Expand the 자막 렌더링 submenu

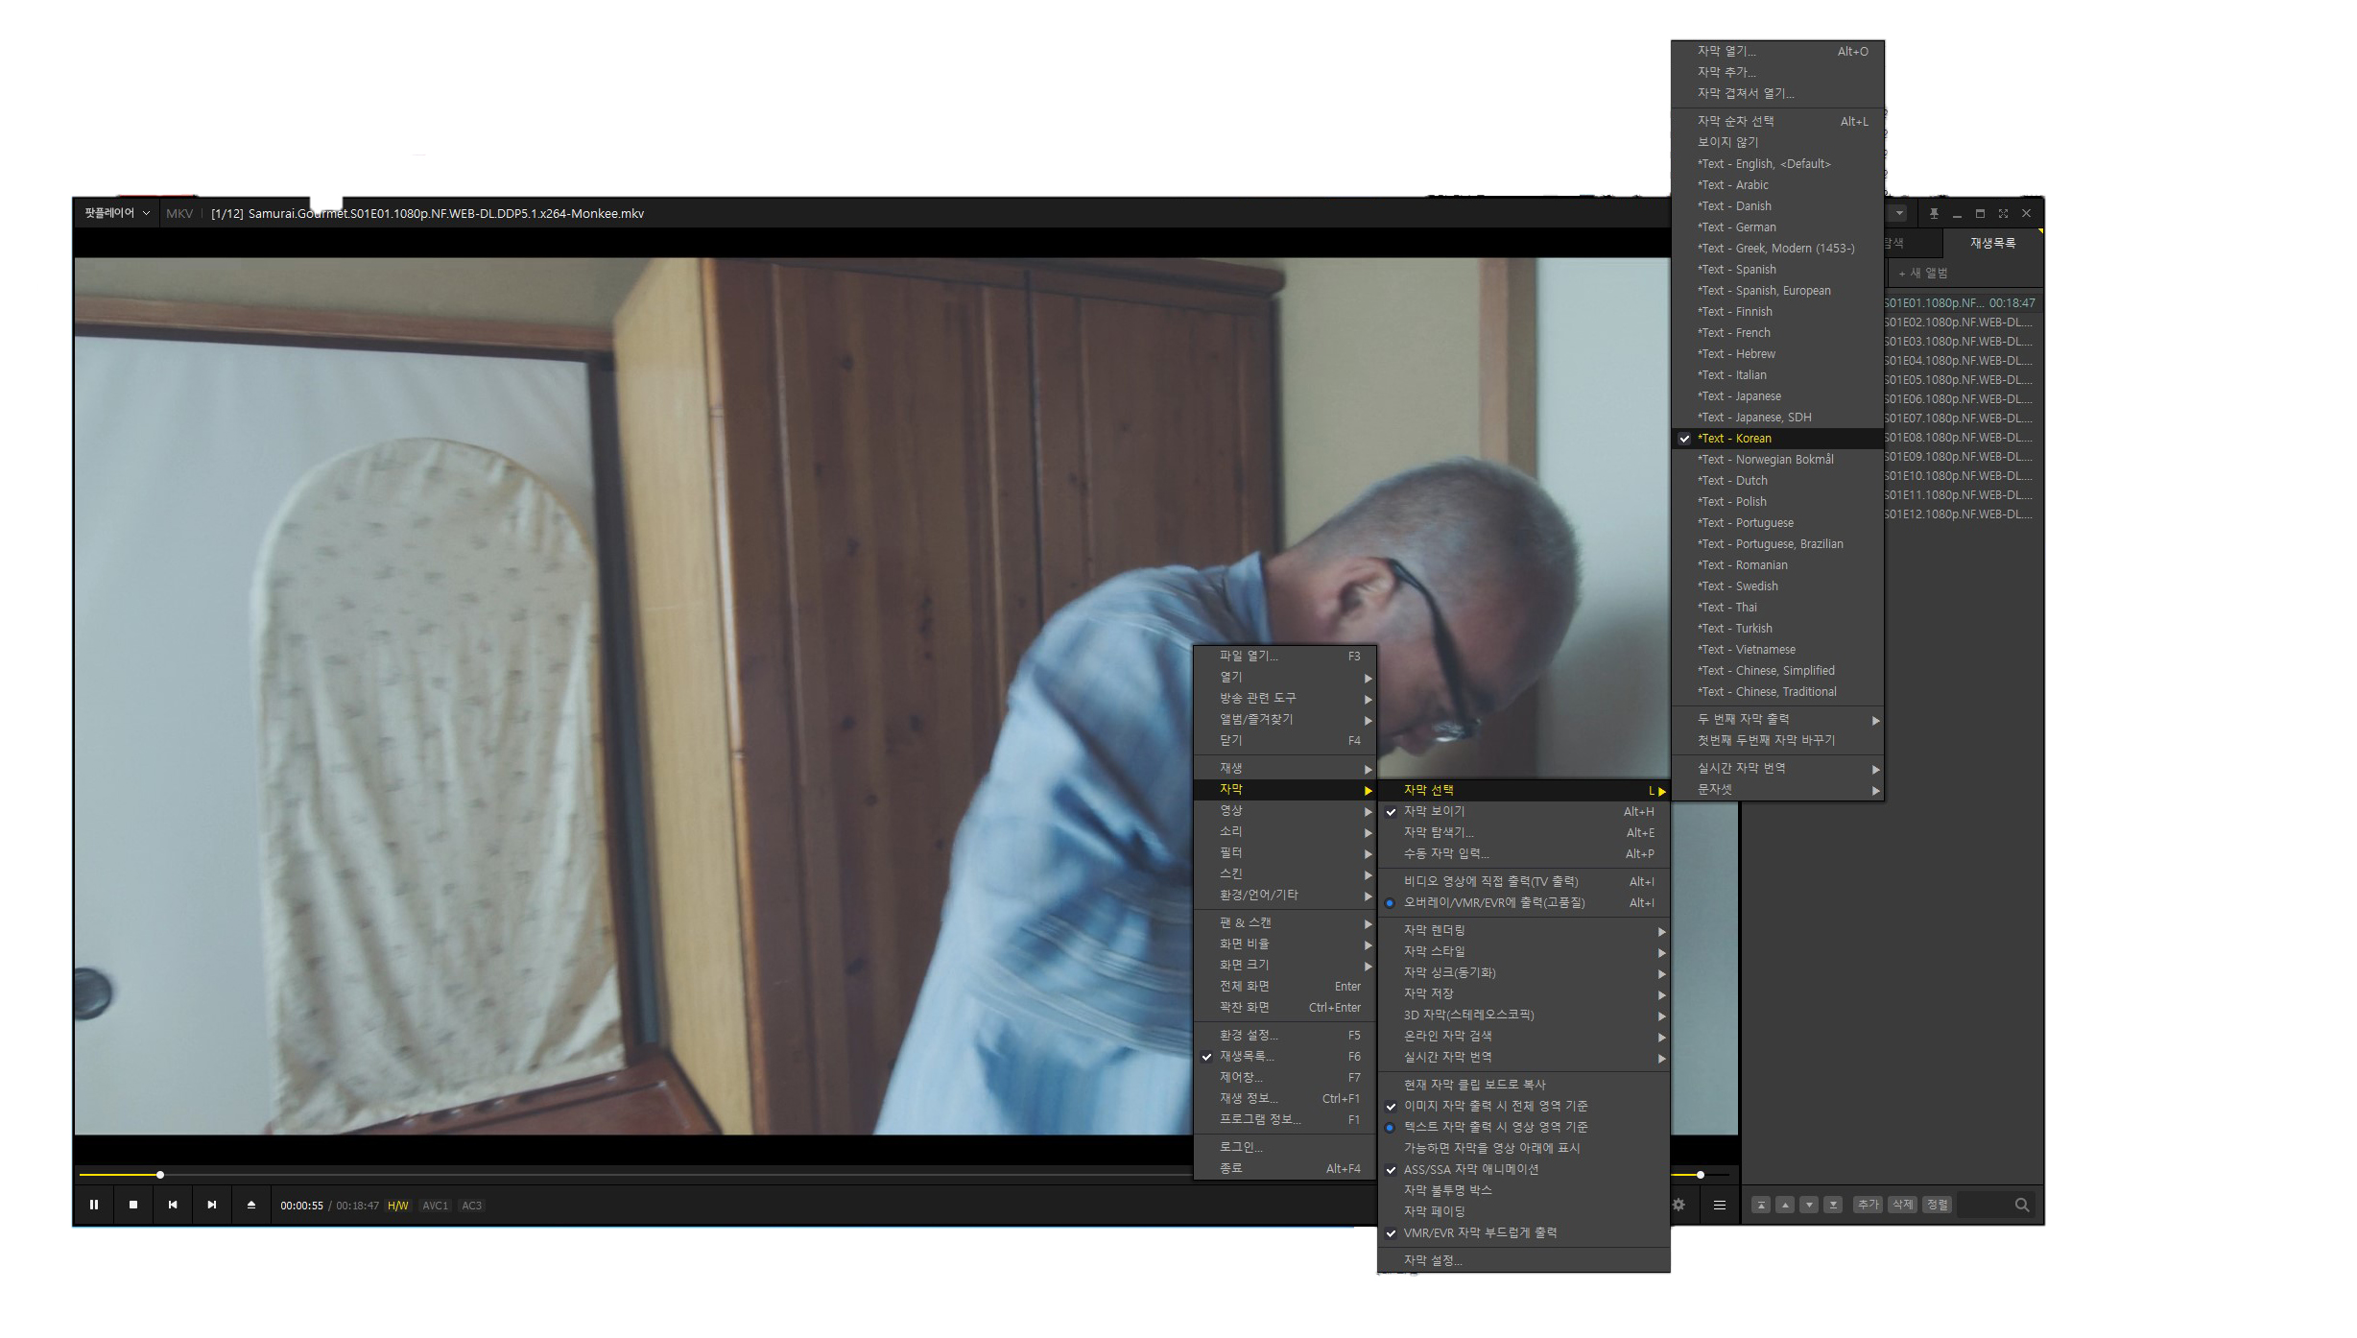[1523, 931]
